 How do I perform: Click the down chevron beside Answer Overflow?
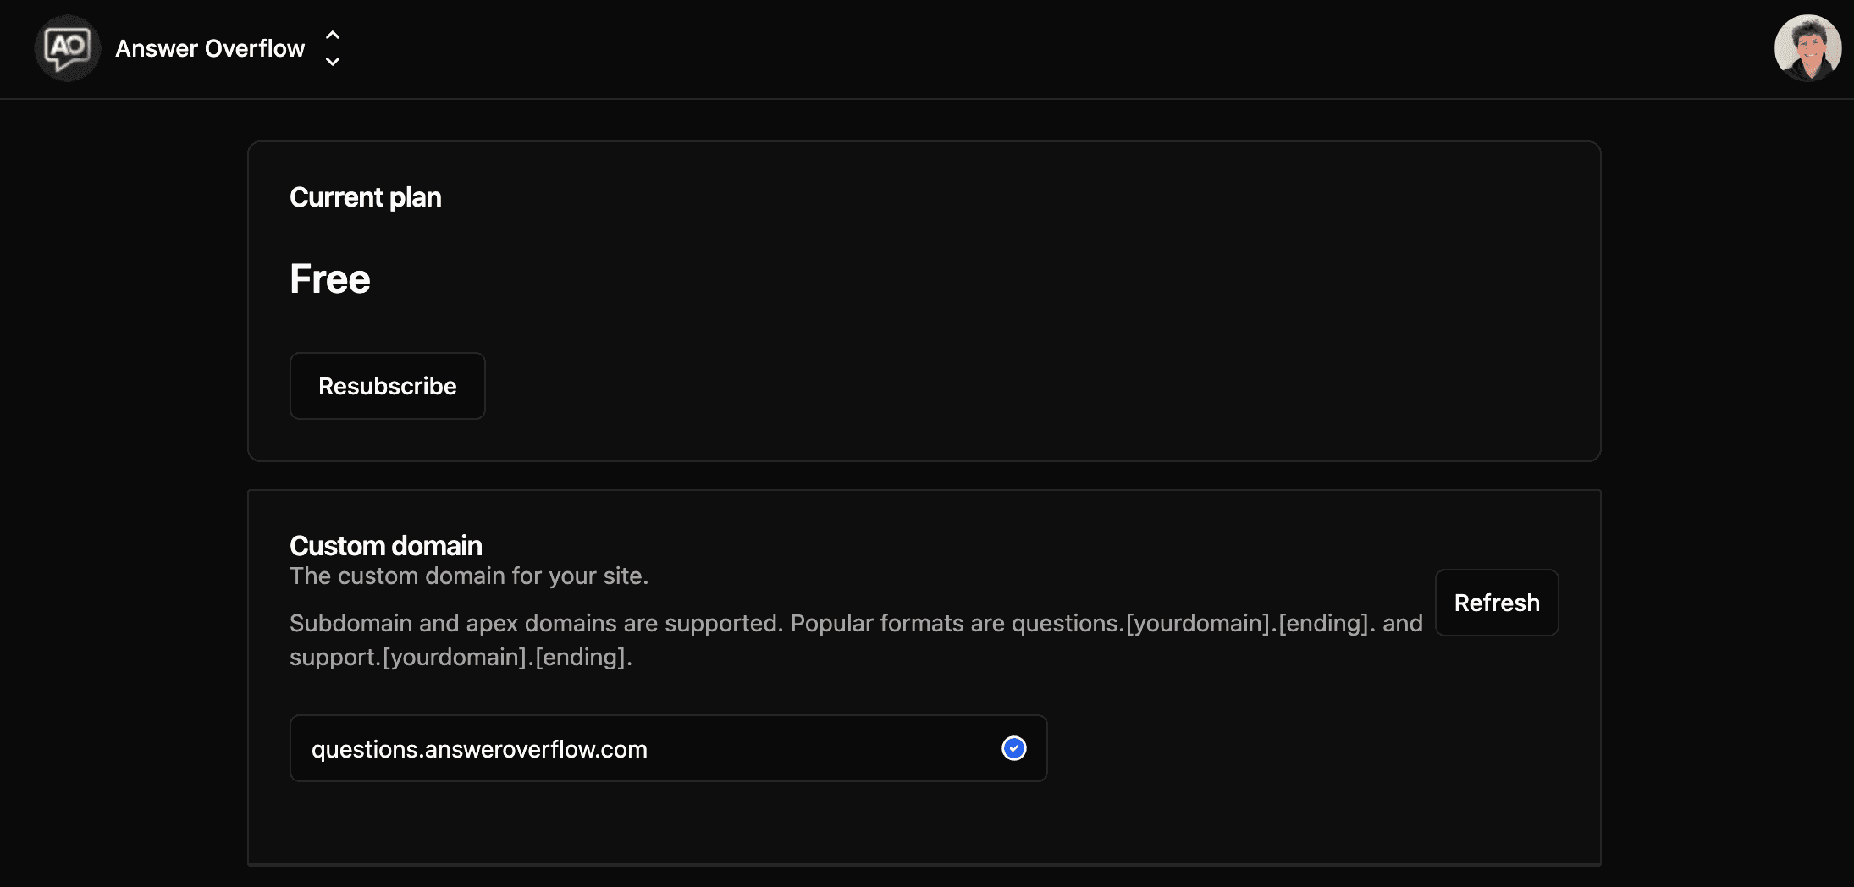pyautogui.click(x=333, y=62)
